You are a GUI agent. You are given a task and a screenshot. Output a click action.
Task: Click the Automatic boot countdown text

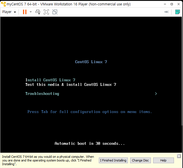pos(90,143)
